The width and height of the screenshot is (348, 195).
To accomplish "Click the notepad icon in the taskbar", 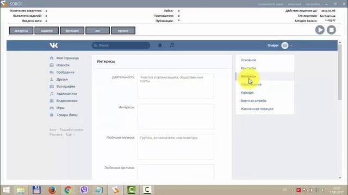I will tap(99, 190).
